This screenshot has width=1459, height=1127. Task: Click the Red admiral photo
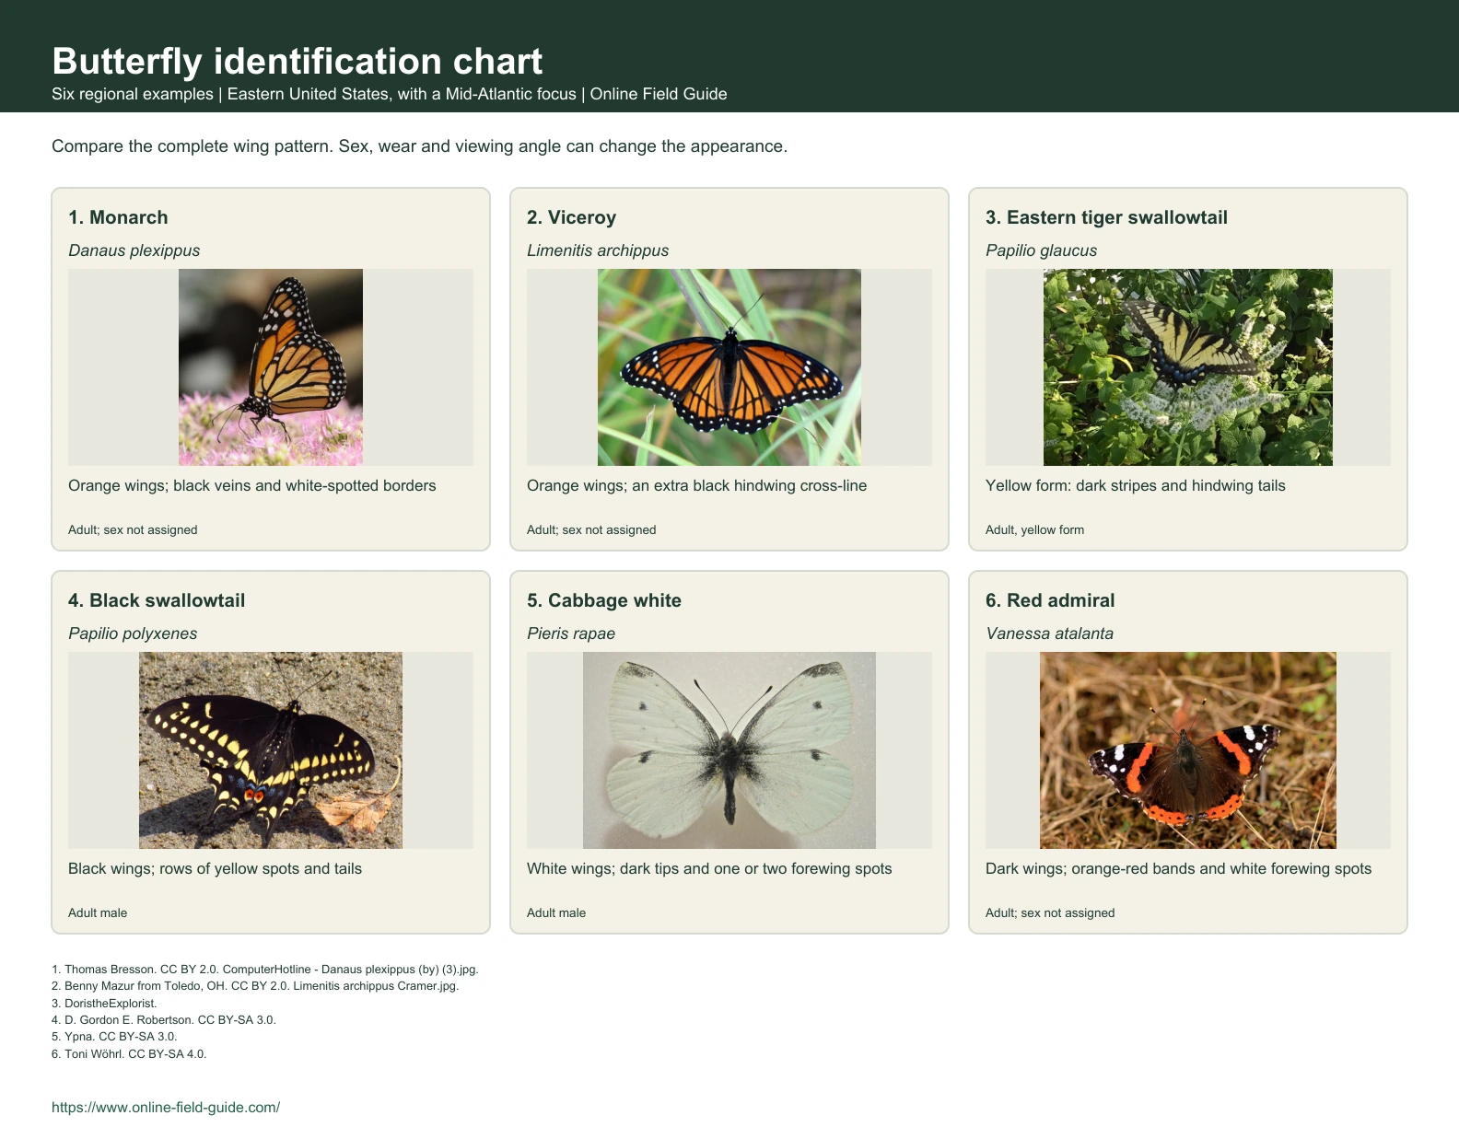pyautogui.click(x=1188, y=750)
